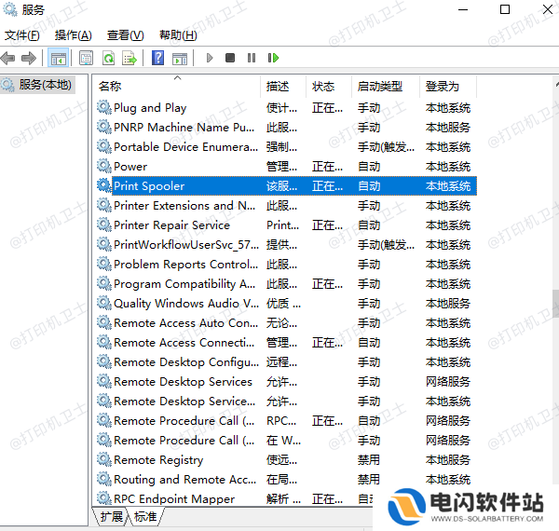
Task: Click 自动 startup type of Power
Action: (369, 166)
